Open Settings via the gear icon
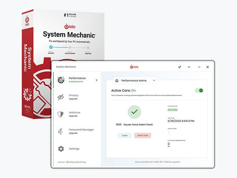 tap(61, 149)
